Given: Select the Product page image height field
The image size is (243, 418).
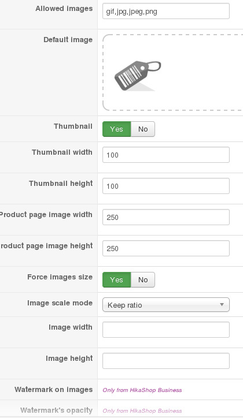Looking at the screenshot, I should (x=166, y=248).
